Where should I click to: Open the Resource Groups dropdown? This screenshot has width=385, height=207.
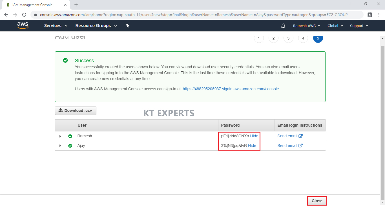pyautogui.click(x=96, y=26)
